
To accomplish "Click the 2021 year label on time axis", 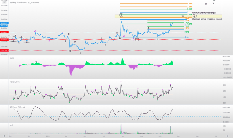I will pos(160,136).
